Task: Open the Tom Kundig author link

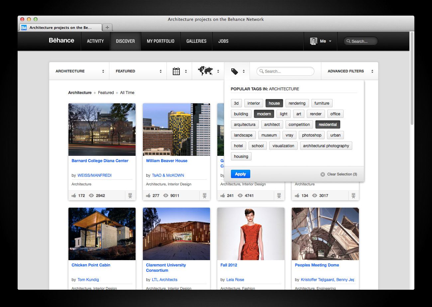Action: tap(88, 280)
